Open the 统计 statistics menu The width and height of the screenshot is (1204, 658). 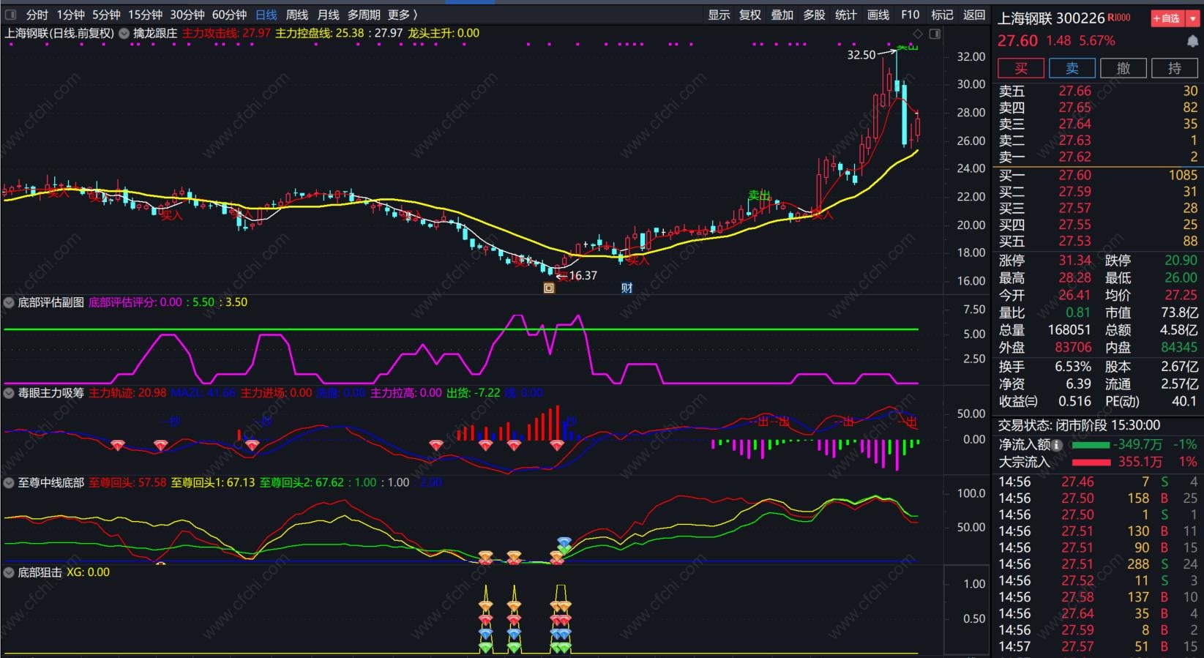(845, 15)
